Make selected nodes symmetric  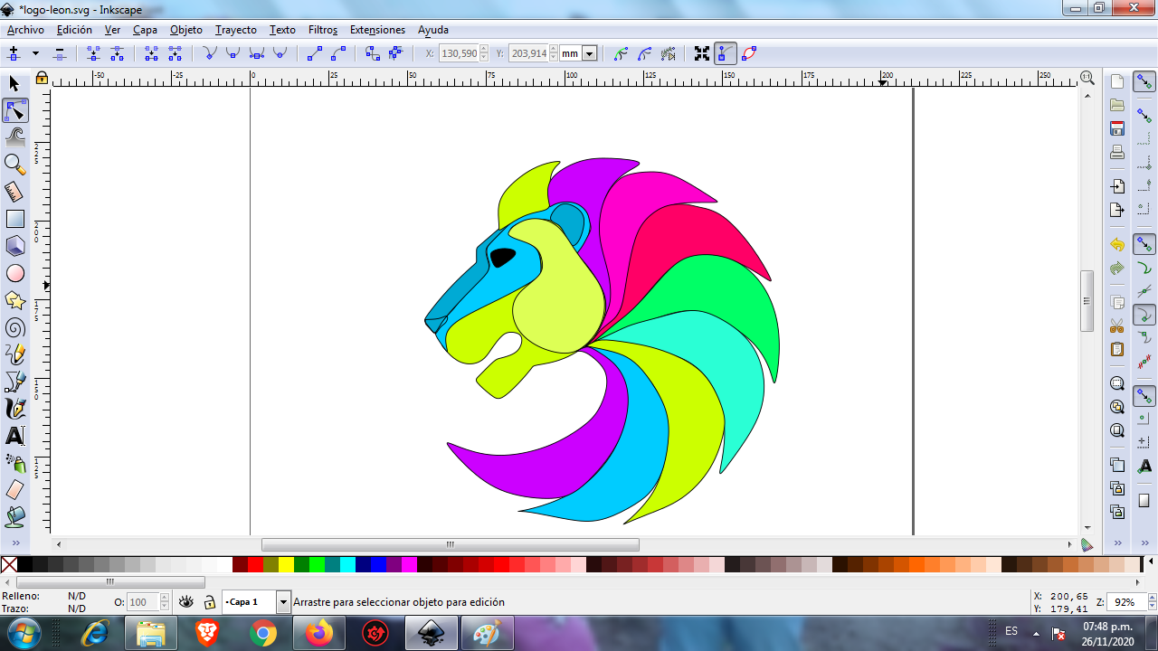[257, 53]
